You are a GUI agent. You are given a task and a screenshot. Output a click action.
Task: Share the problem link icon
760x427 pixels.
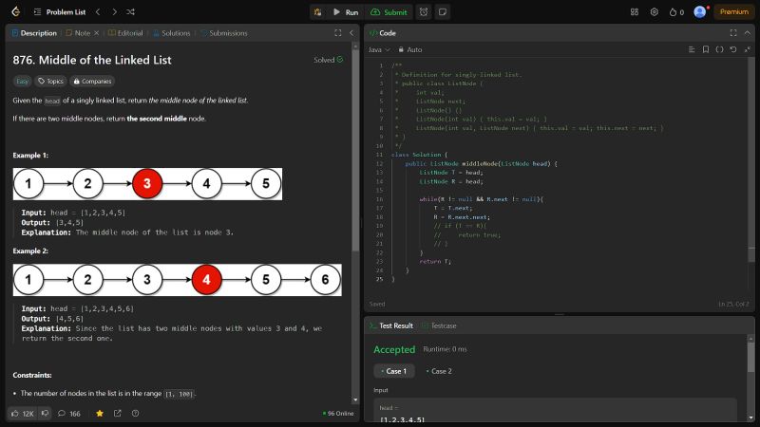(117, 414)
